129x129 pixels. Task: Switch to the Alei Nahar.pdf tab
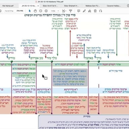pos(8,6)
